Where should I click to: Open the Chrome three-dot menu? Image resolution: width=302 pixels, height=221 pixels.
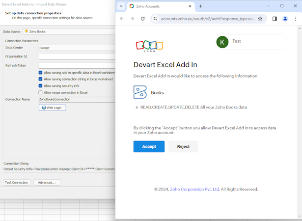click(x=296, y=19)
